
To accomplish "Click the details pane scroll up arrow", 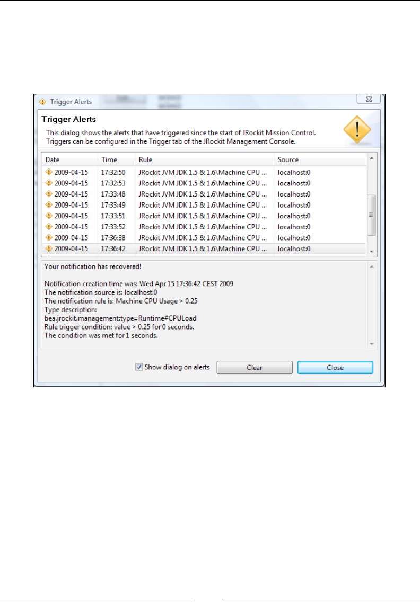I will point(372,266).
